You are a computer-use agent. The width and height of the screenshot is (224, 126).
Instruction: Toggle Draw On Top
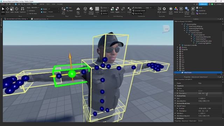tap(137, 14)
